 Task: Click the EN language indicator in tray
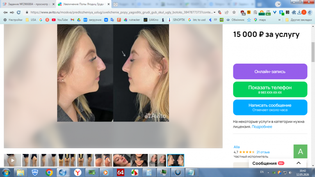(x=262, y=172)
